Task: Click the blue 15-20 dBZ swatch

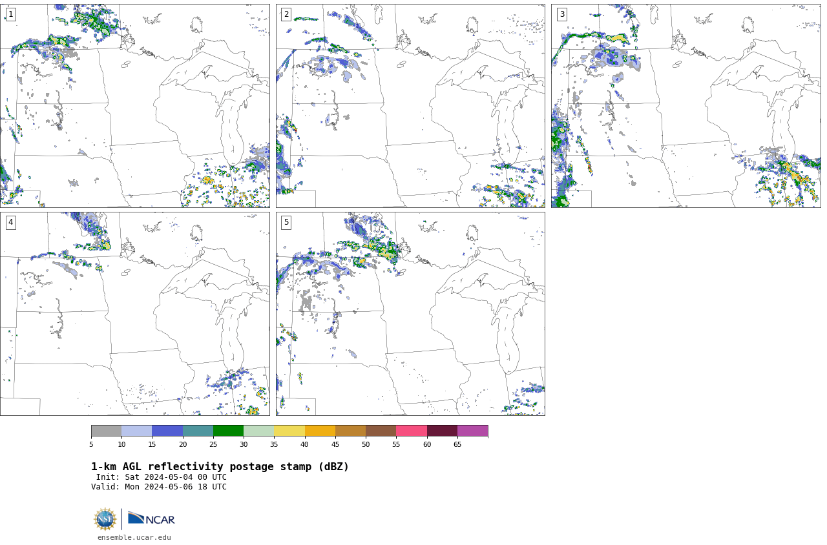Action: coord(167,431)
